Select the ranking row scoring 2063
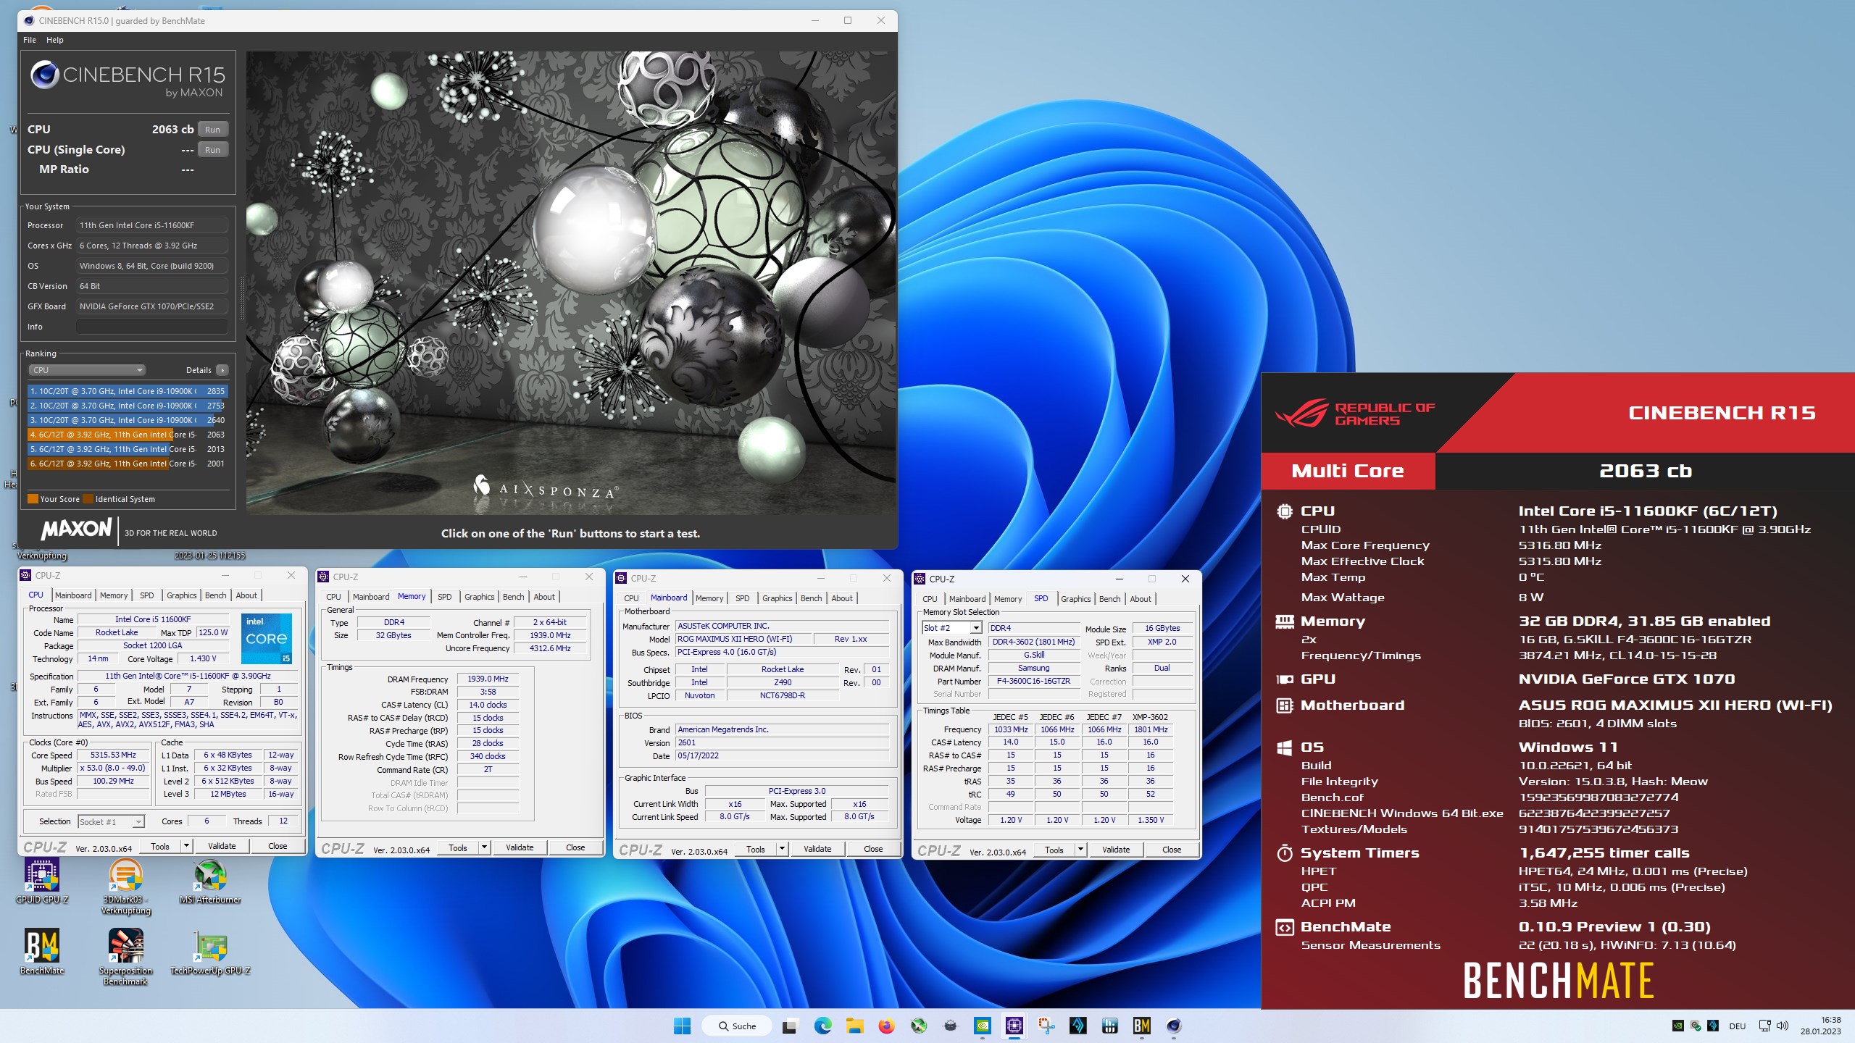 (x=128, y=435)
